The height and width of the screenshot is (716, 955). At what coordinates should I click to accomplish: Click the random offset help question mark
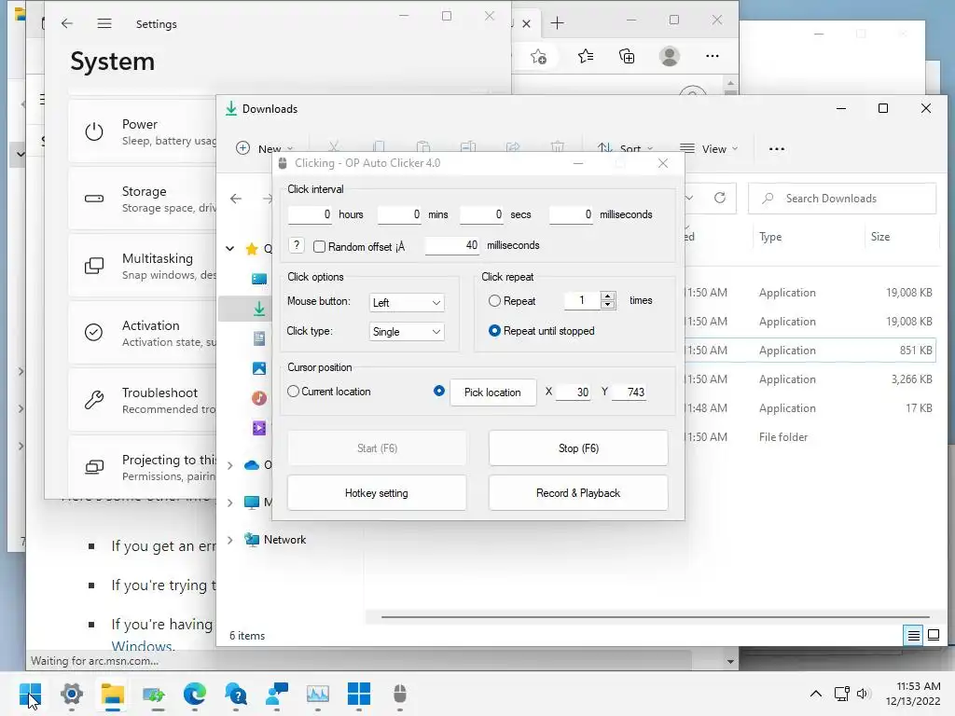pyautogui.click(x=296, y=245)
